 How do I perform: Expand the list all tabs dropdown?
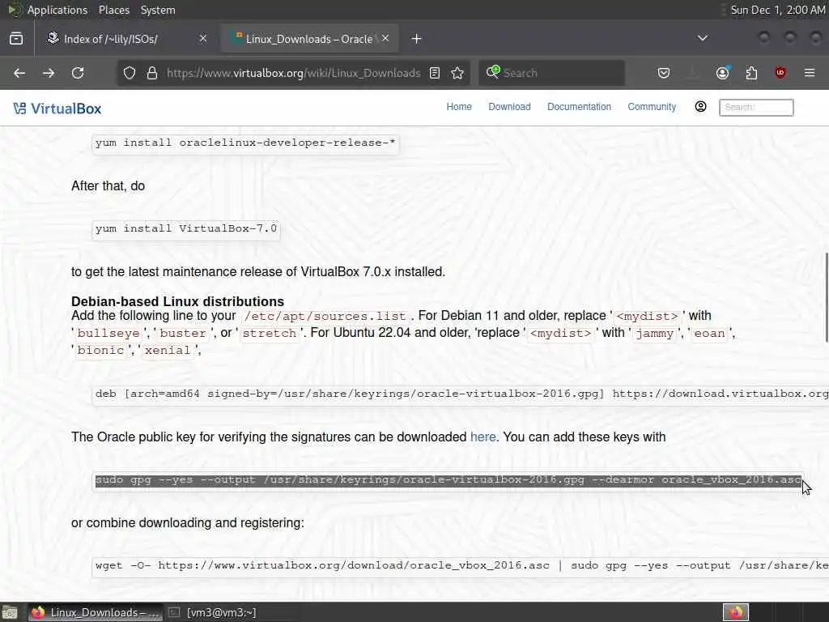[x=703, y=38]
